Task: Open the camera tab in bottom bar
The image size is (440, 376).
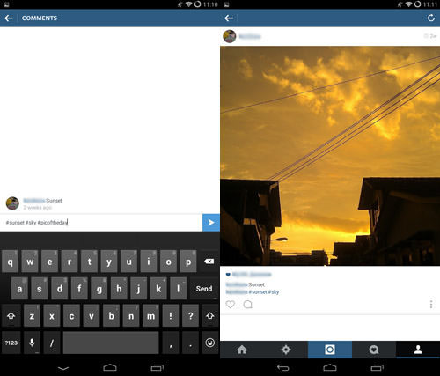Action: (330, 350)
